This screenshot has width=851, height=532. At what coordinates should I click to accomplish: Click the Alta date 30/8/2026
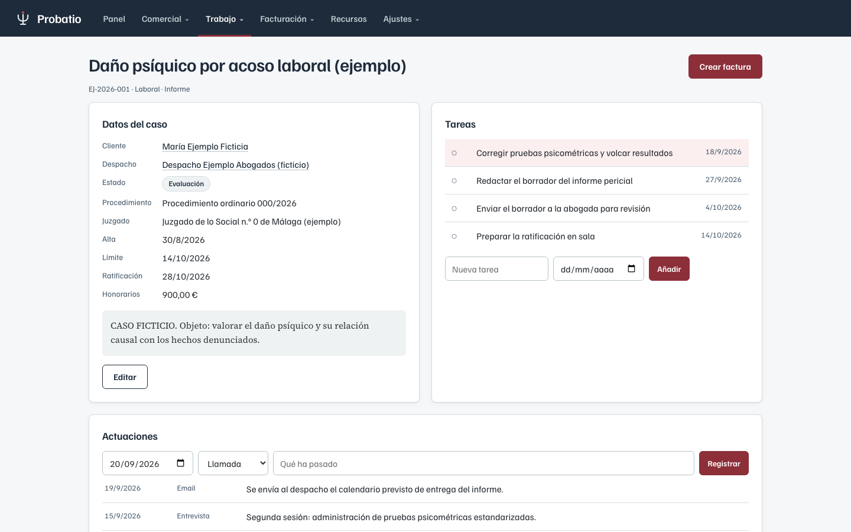pyautogui.click(x=184, y=240)
